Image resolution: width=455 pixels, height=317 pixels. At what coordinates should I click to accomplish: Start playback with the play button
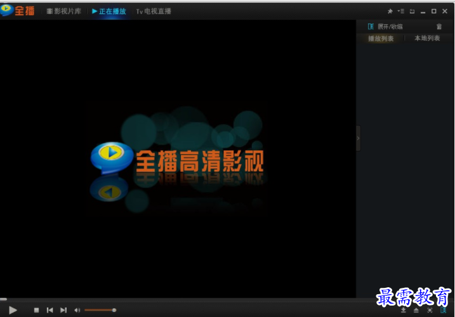pos(13,310)
